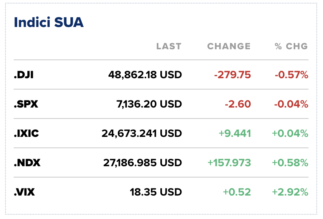This screenshot has height=219, width=323.
Task: Open the .DJI index symbol
Action: [24, 75]
